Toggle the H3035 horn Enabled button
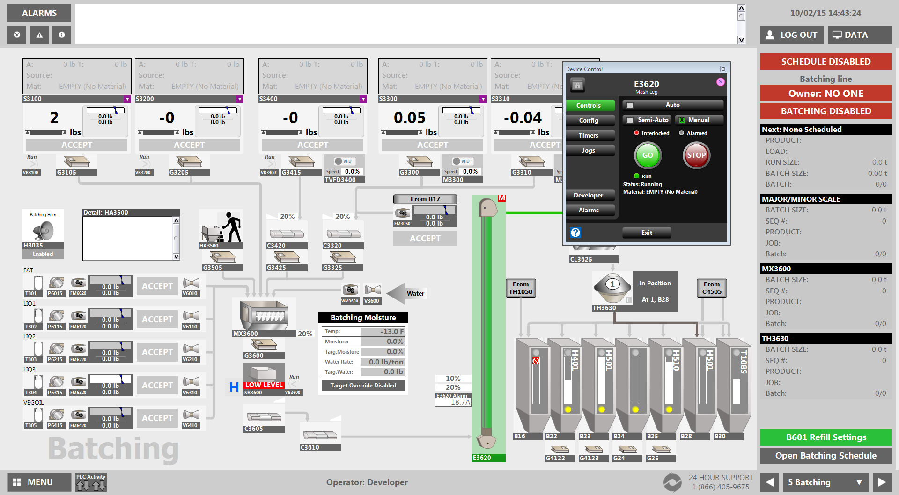 click(x=43, y=254)
